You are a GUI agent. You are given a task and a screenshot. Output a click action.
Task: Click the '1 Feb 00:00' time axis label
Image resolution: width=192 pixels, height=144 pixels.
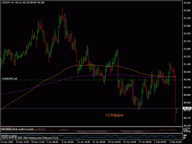pyautogui.click(x=160, y=142)
